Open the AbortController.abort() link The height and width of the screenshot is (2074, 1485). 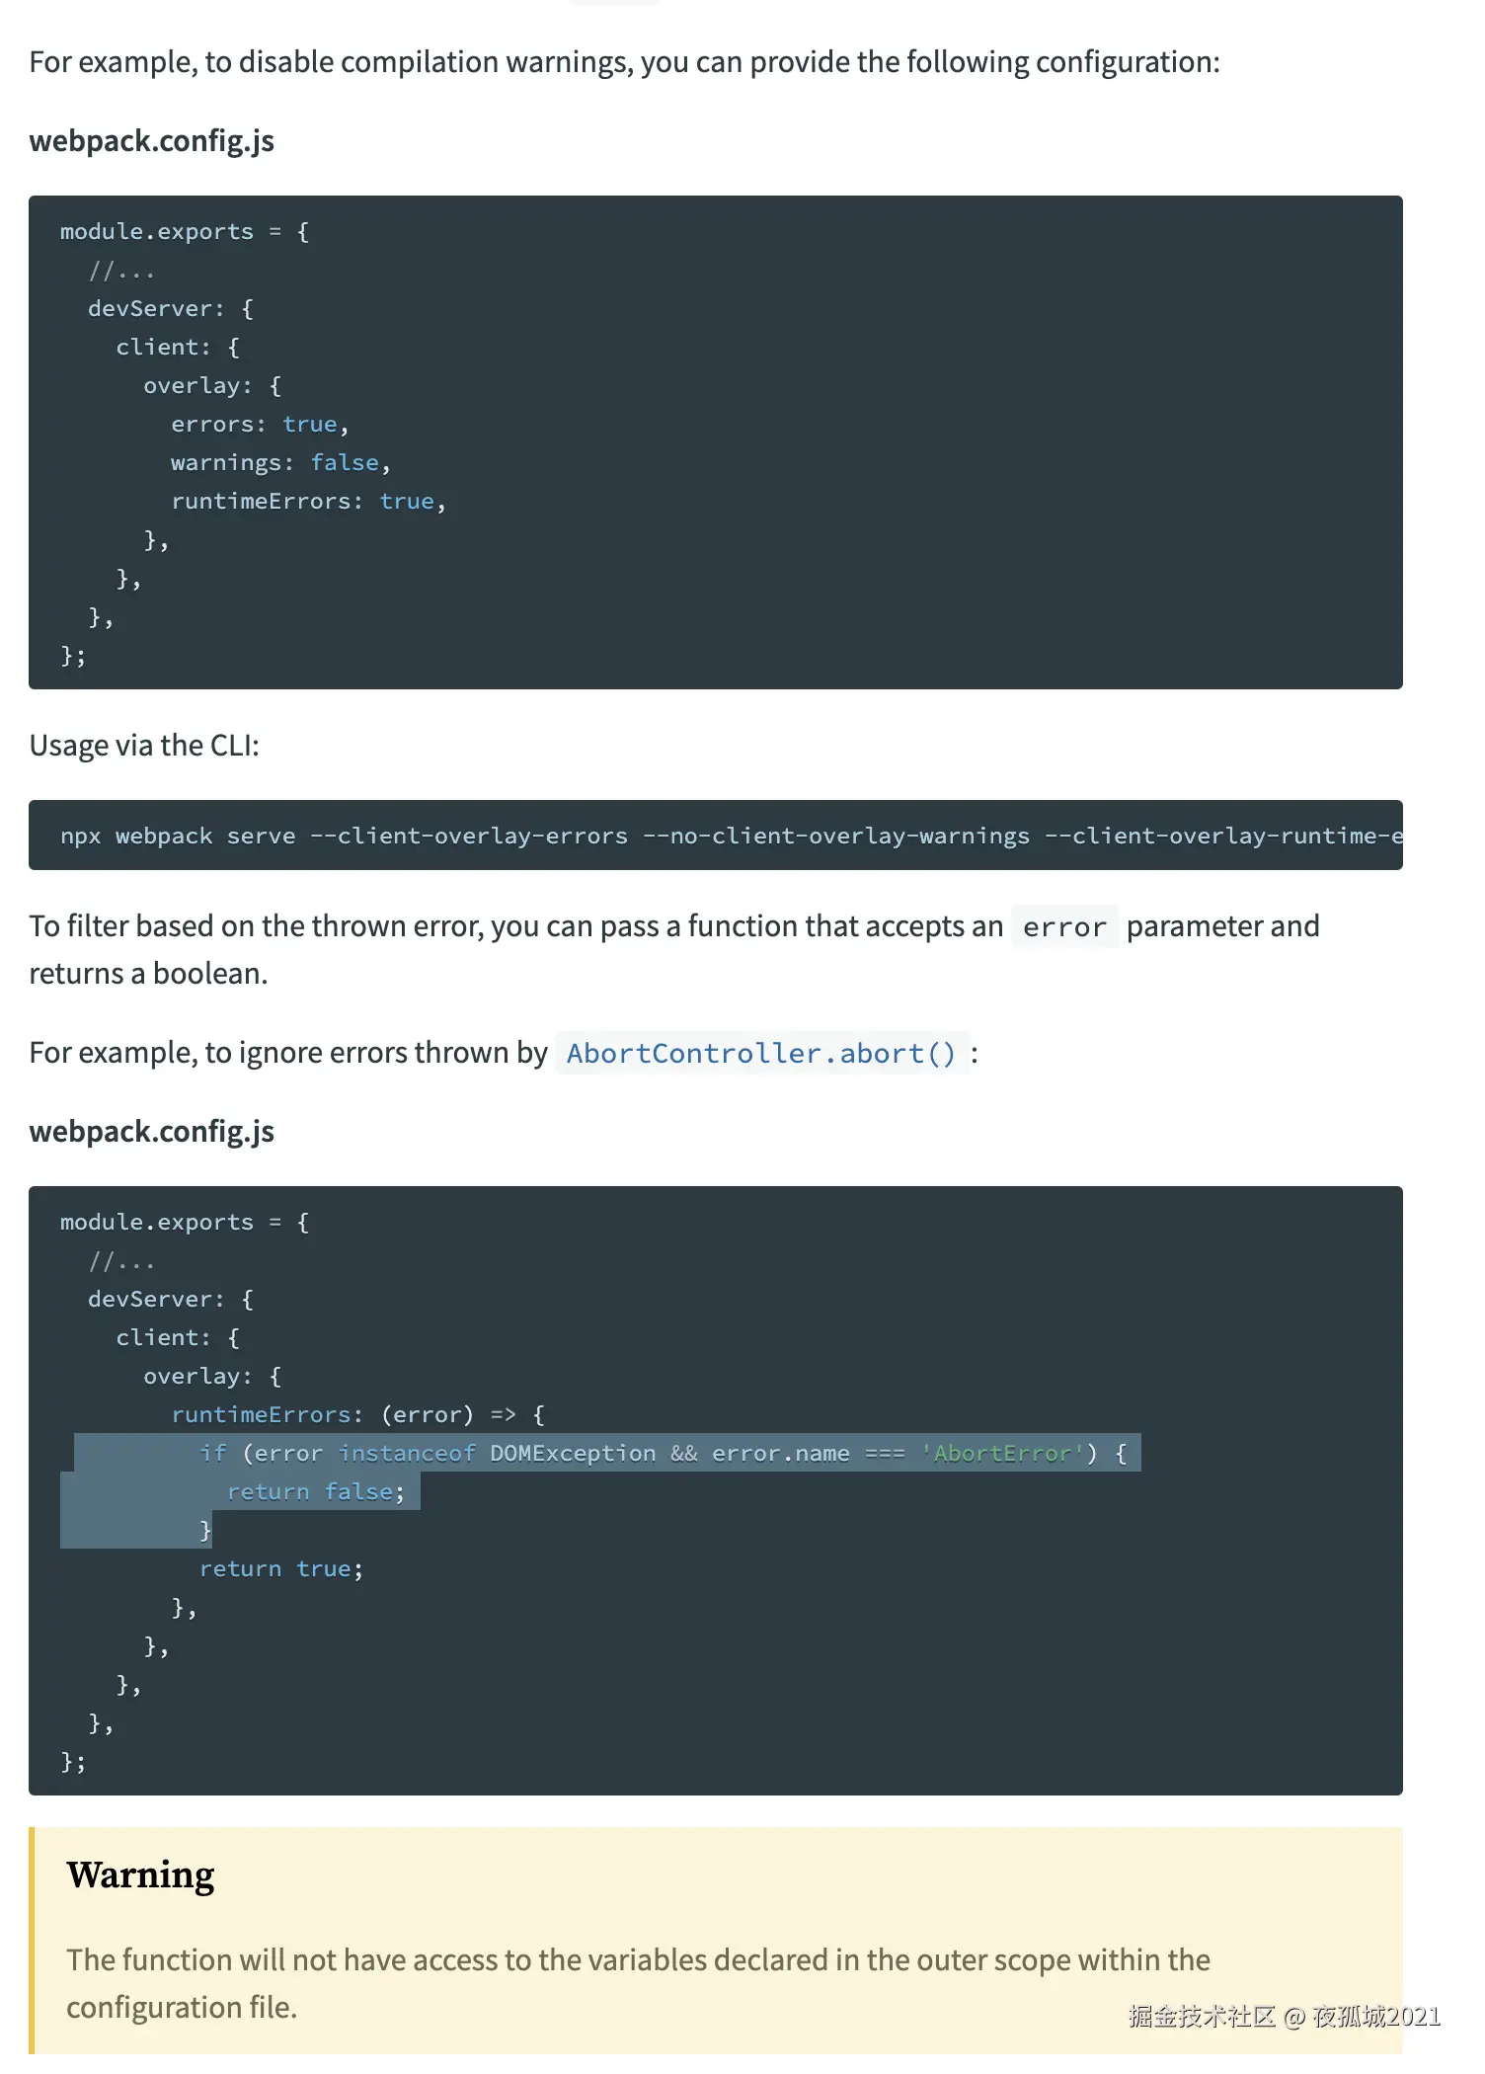[x=760, y=1053]
